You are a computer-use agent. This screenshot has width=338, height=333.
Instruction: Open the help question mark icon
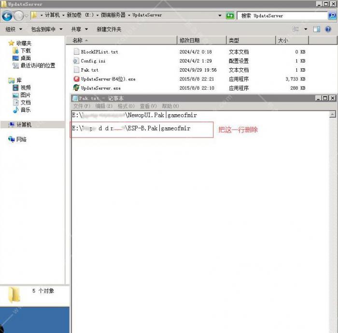(x=328, y=29)
